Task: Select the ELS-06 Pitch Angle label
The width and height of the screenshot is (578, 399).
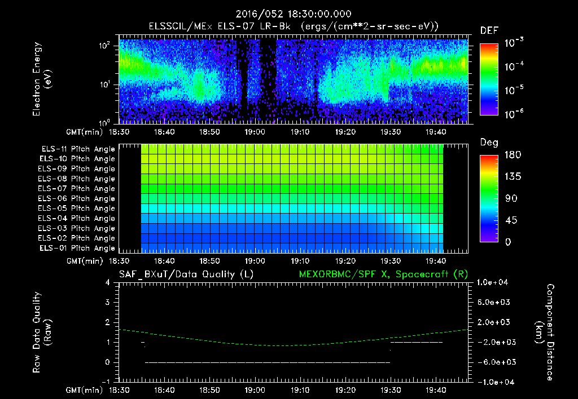Action: tap(77, 199)
